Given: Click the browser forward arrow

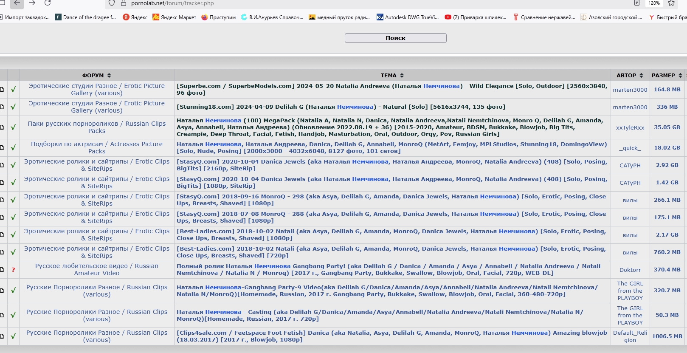Looking at the screenshot, I should (x=32, y=3).
